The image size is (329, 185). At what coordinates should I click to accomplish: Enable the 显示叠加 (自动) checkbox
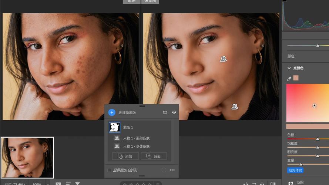click(109, 170)
